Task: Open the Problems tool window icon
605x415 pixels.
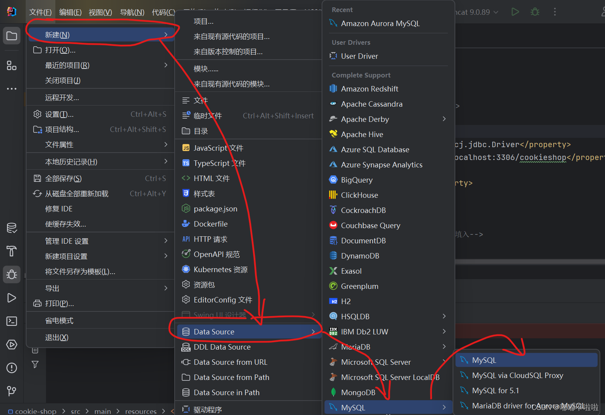Action: [x=12, y=368]
